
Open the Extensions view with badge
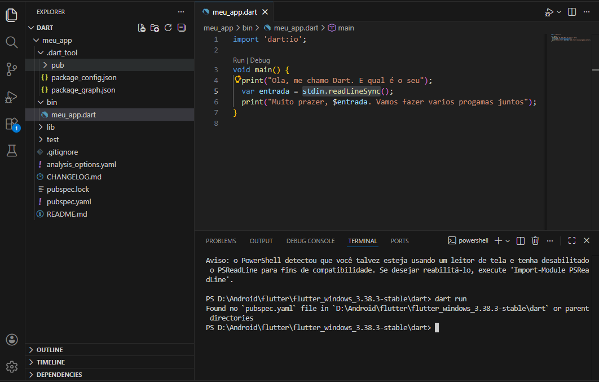coord(12,124)
